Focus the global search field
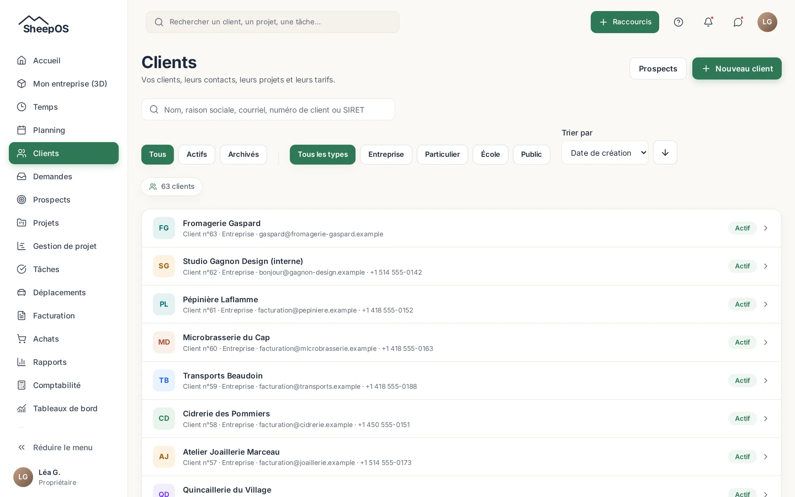 tap(273, 22)
